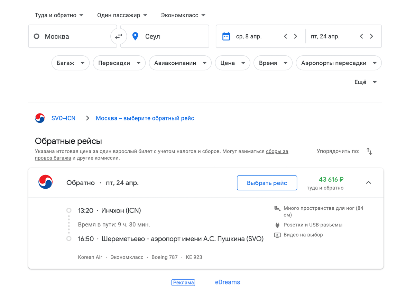Edit the Москва origin field
The height and width of the screenshot is (307, 415).
73,36
